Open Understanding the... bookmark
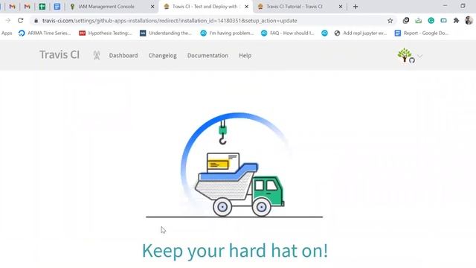Viewport: 476px width, 268px height. pyautogui.click(x=165, y=33)
